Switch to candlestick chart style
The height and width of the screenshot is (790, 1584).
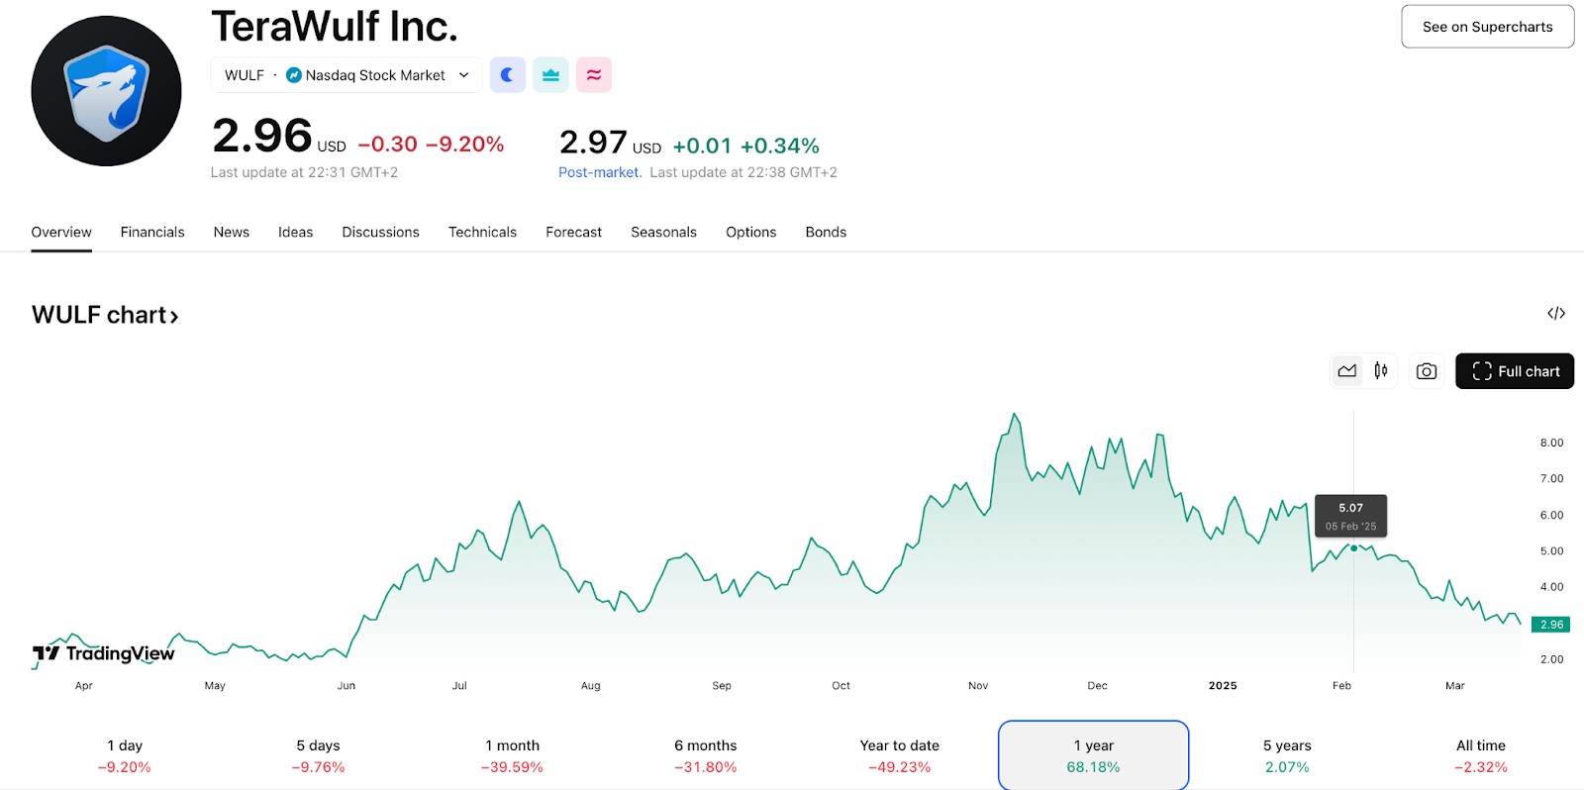pyautogui.click(x=1381, y=371)
